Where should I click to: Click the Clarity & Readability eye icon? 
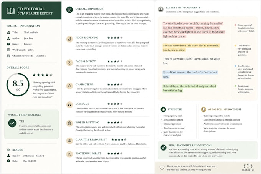(x=69, y=141)
